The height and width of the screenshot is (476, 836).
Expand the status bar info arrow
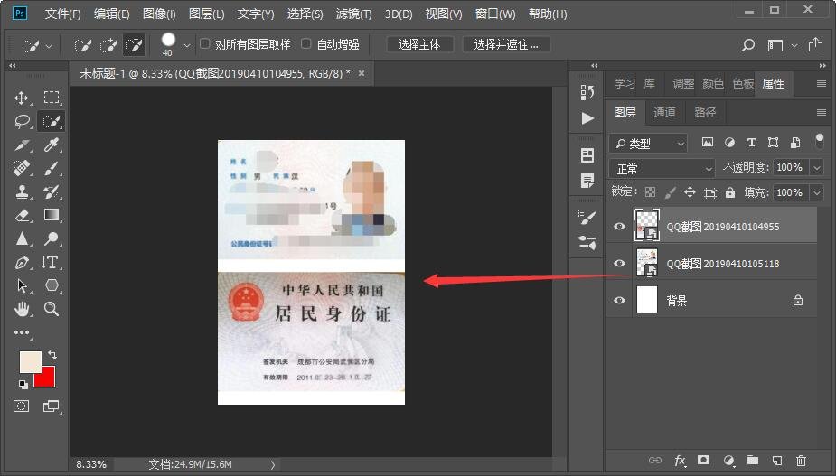(272, 465)
